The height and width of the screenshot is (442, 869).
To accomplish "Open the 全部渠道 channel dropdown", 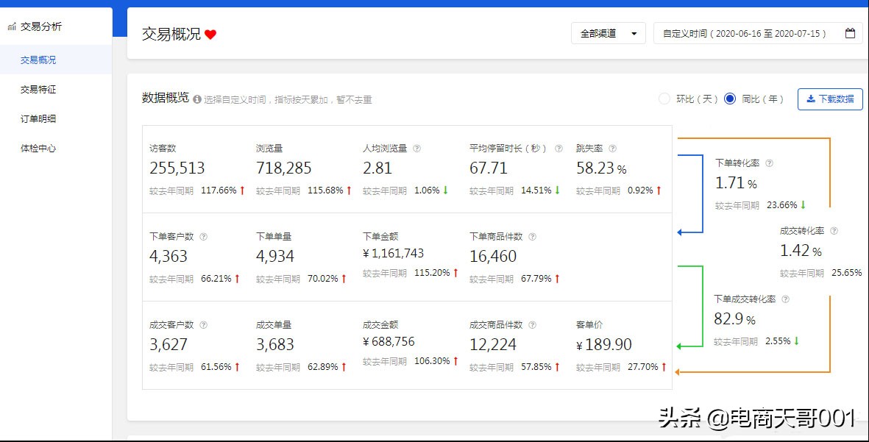I will pyautogui.click(x=608, y=33).
